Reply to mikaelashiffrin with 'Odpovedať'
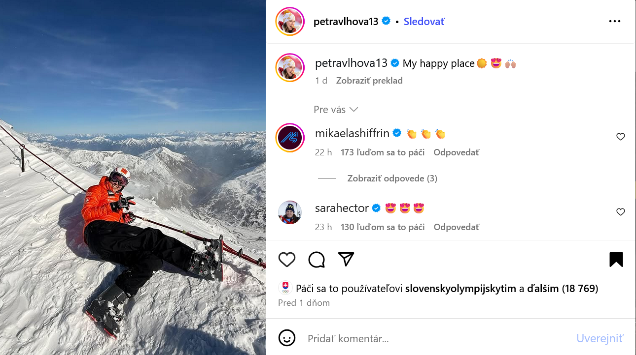Screen dimensions: 636x355 pyautogui.click(x=457, y=152)
